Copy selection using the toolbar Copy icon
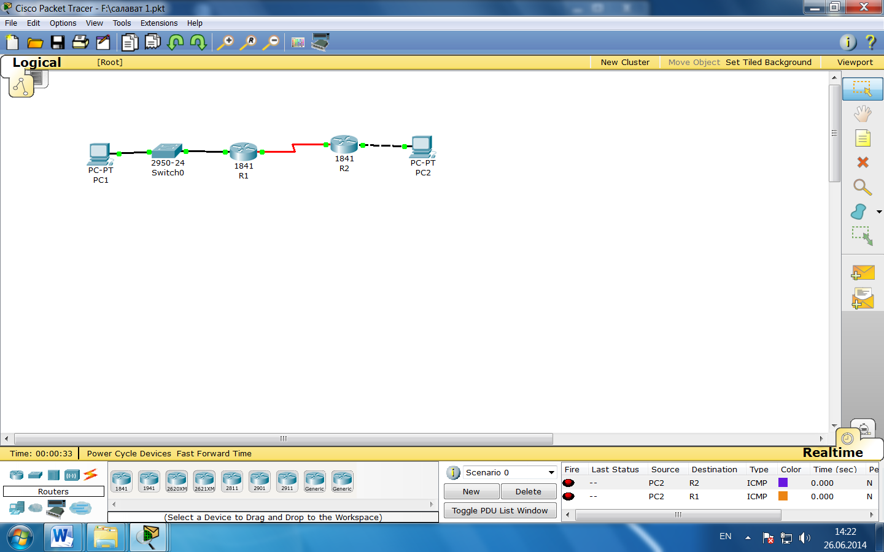 [130, 42]
